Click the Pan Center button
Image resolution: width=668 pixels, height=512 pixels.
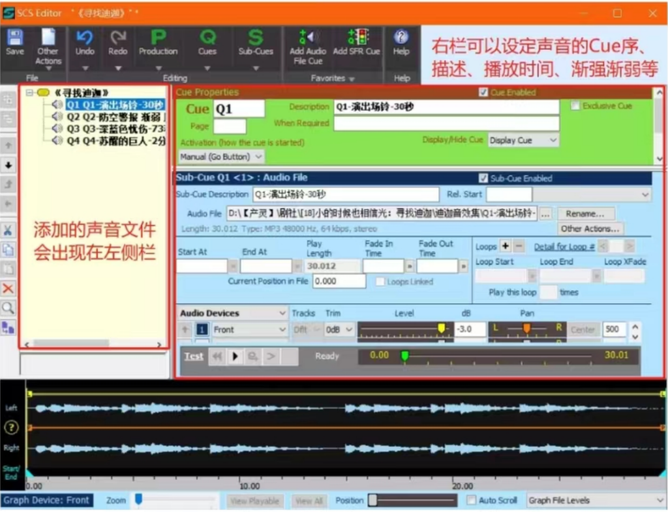point(583,329)
